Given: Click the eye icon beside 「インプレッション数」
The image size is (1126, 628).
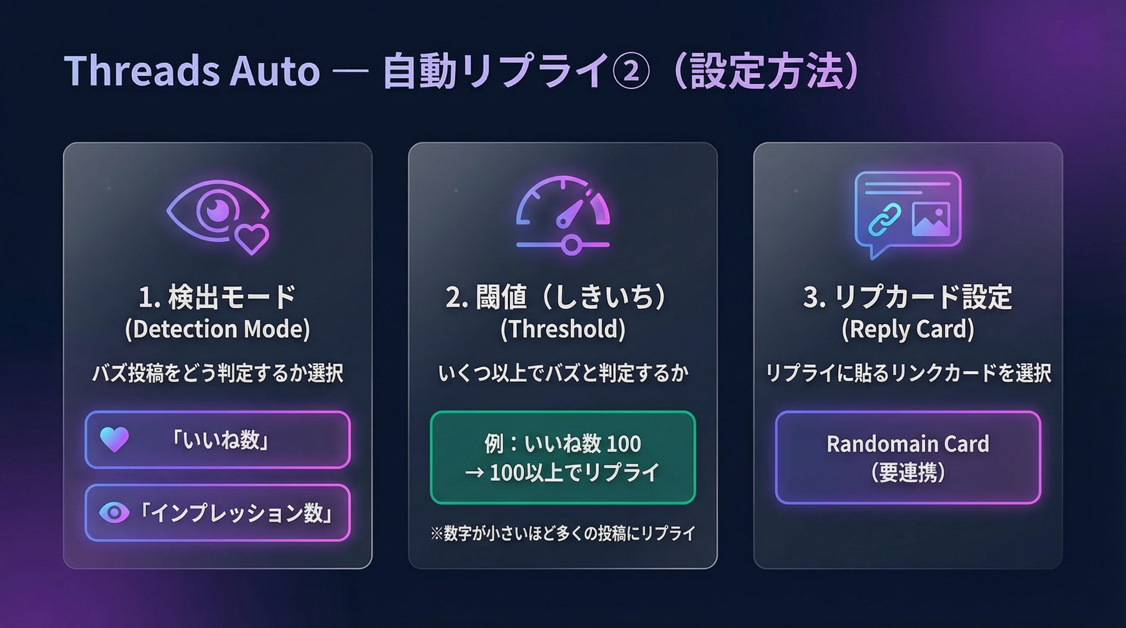Looking at the screenshot, I should click(114, 512).
